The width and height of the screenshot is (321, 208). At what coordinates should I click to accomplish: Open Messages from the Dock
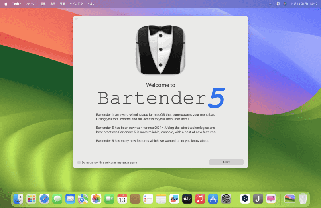pos(57,199)
